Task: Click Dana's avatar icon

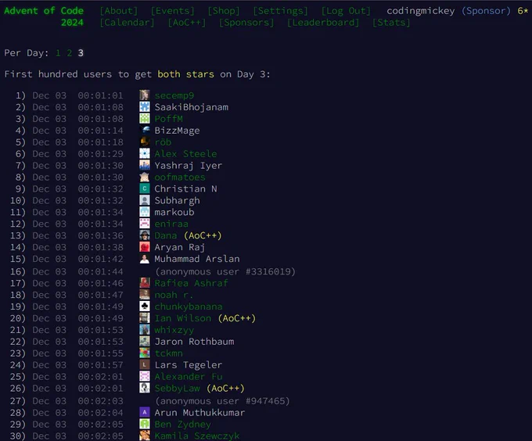Action: click(x=145, y=235)
